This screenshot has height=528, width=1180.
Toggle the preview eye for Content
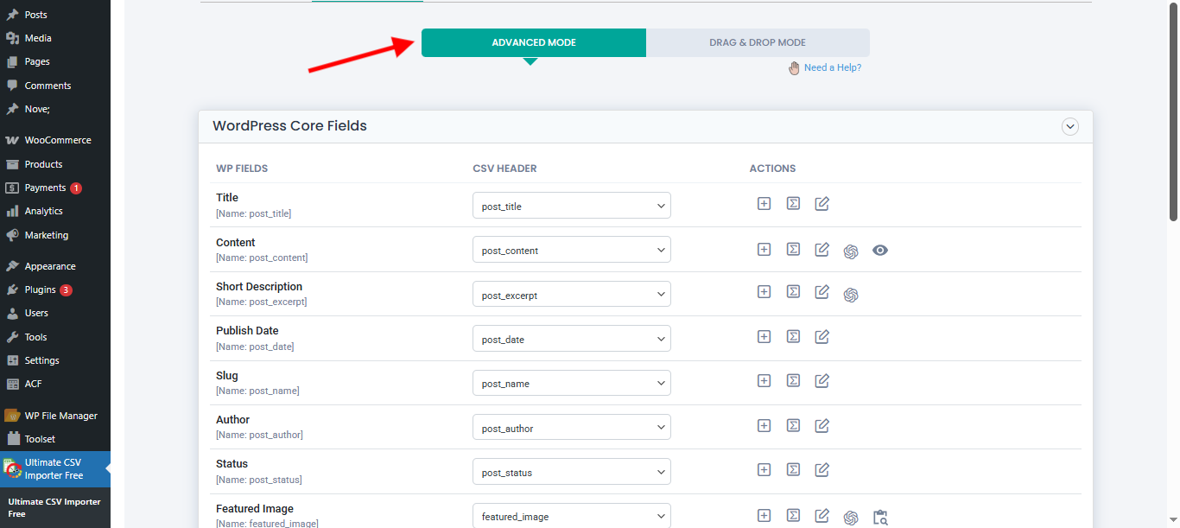coord(879,251)
